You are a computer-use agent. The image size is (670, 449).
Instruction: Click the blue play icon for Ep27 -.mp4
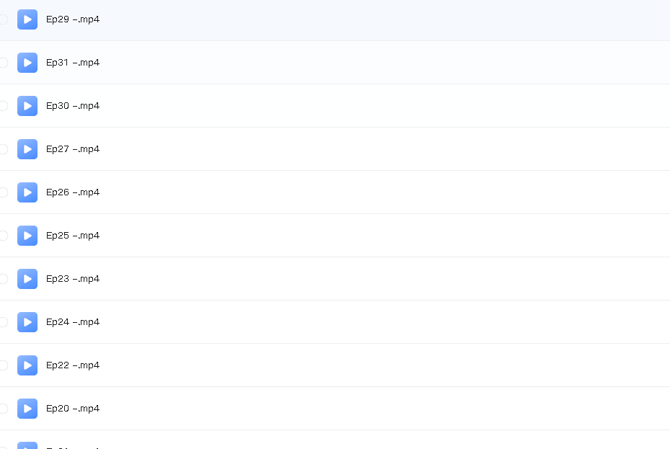(x=27, y=149)
